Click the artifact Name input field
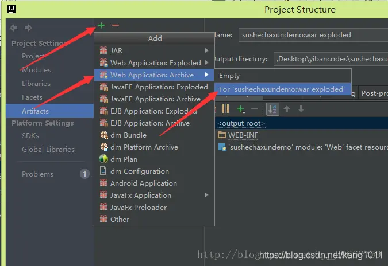The height and width of the screenshot is (266, 388). (313, 35)
